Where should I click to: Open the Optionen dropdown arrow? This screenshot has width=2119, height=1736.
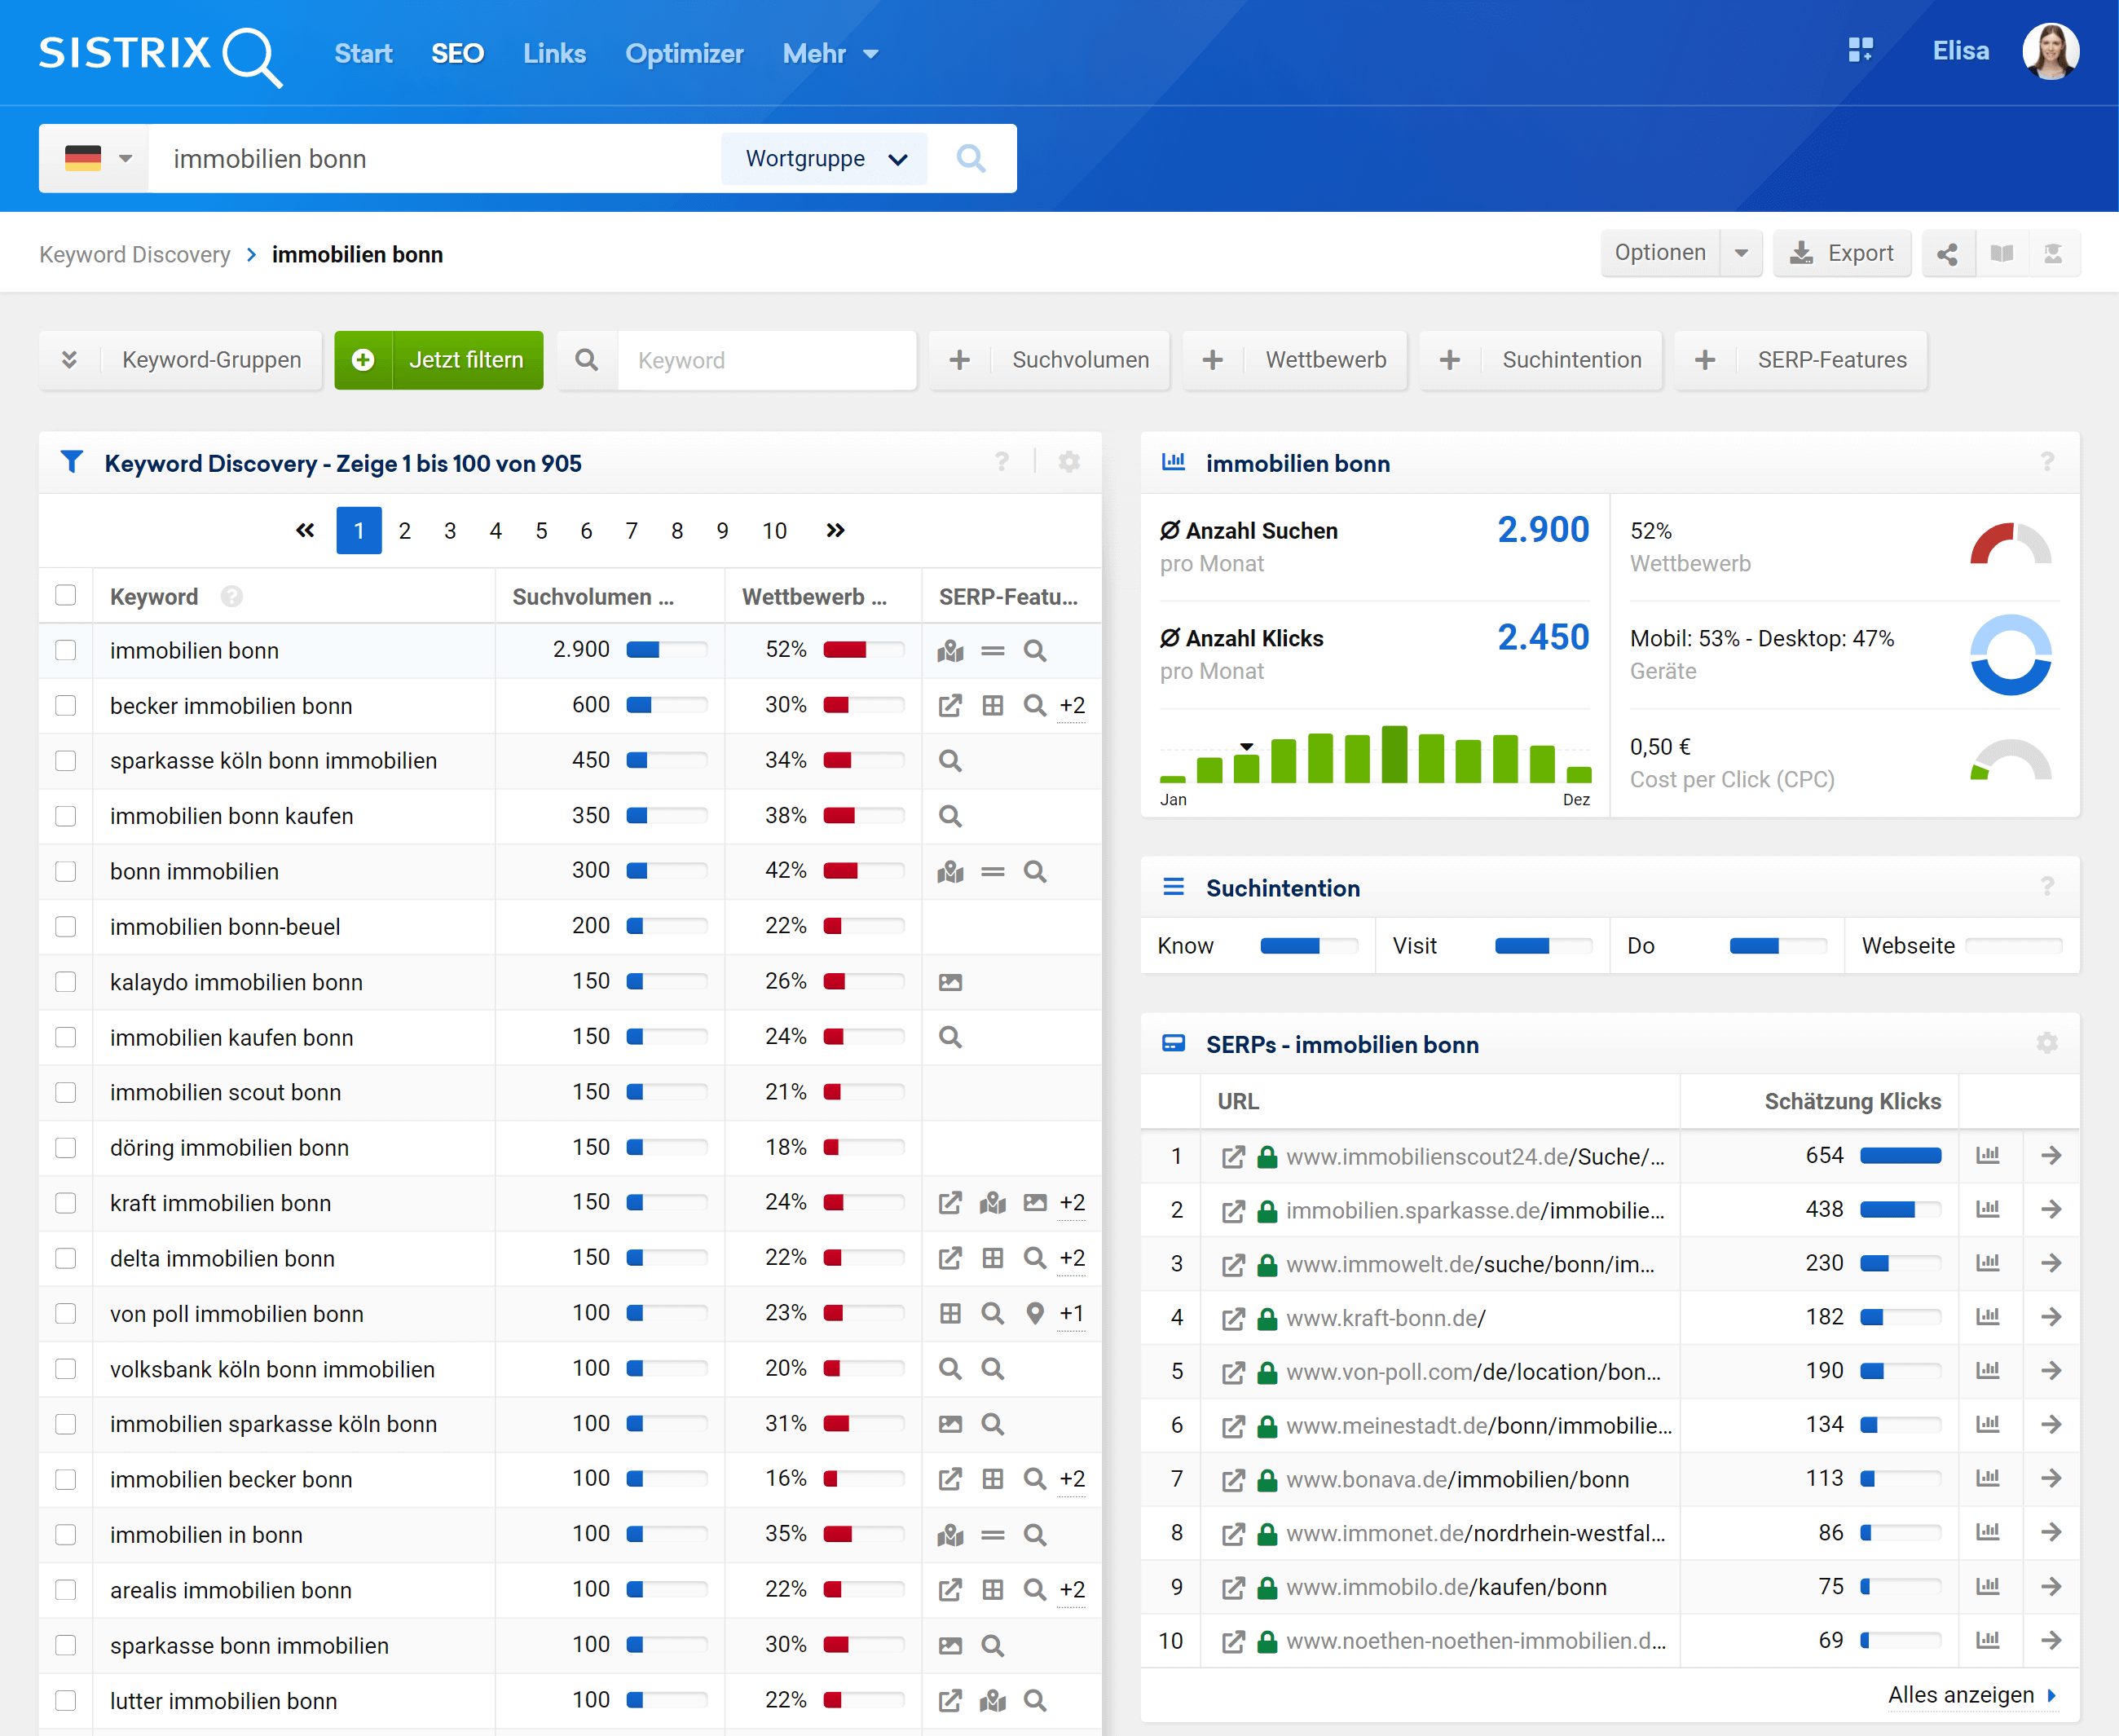tap(1741, 254)
